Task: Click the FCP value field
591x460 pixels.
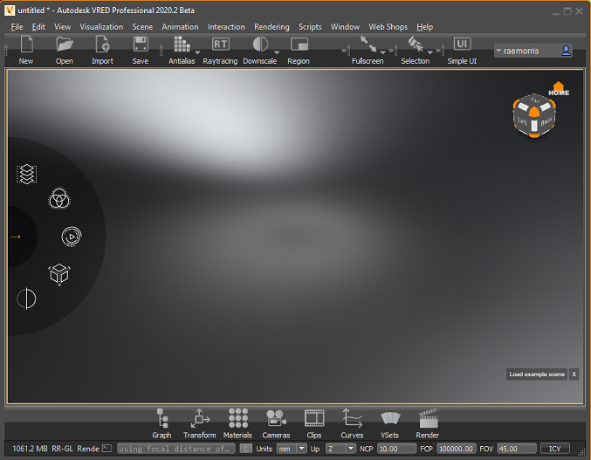Action: (x=456, y=449)
